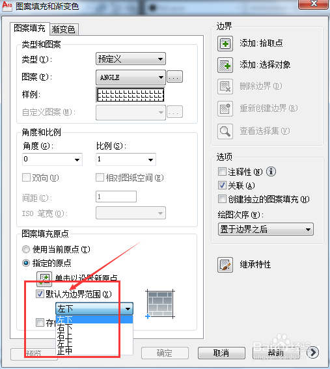Click the 添加:选择对象 icon button

pyautogui.click(x=225, y=65)
